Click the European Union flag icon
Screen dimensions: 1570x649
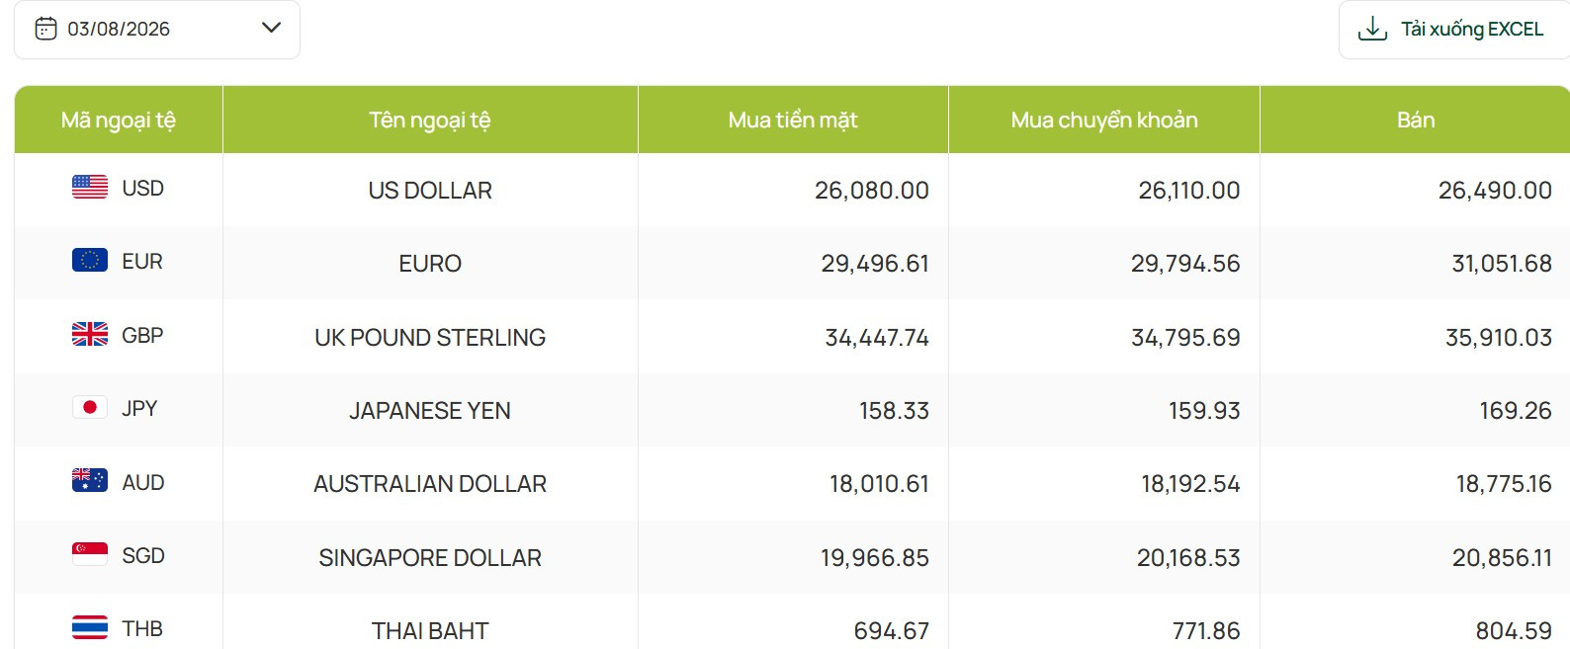(x=90, y=260)
